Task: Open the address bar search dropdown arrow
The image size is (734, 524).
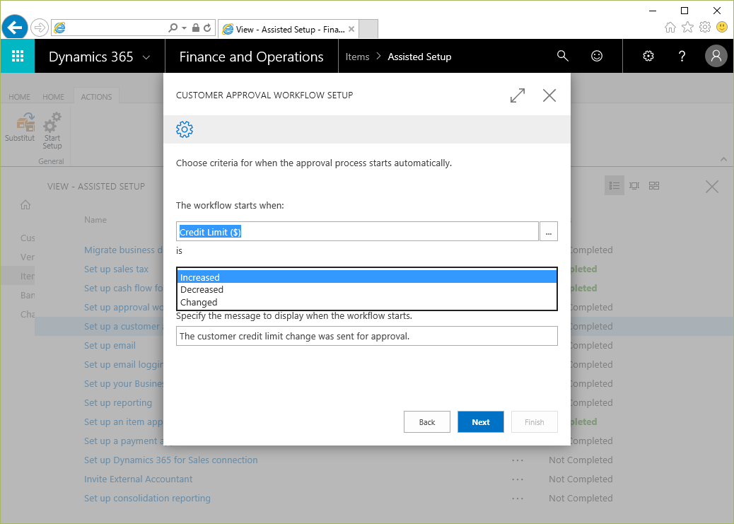Action: click(184, 28)
